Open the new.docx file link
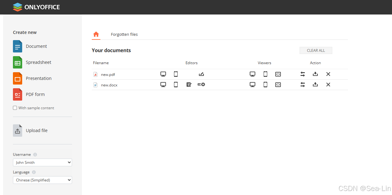 (x=109, y=85)
